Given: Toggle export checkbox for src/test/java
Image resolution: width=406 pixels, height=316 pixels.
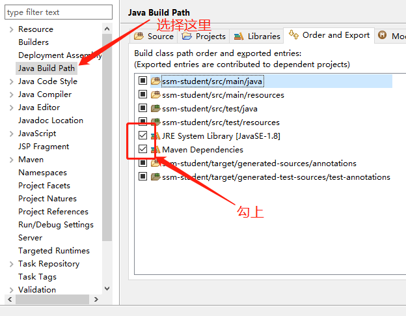Looking at the screenshot, I should [x=142, y=108].
